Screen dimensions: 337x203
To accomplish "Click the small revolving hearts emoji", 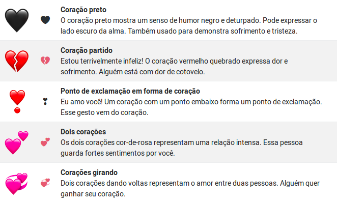I will point(45,183).
